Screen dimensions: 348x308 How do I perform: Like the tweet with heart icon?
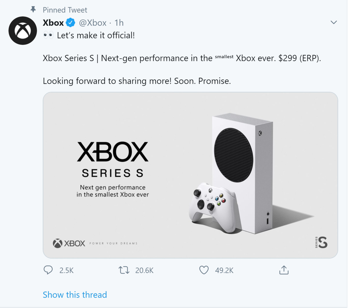click(204, 270)
